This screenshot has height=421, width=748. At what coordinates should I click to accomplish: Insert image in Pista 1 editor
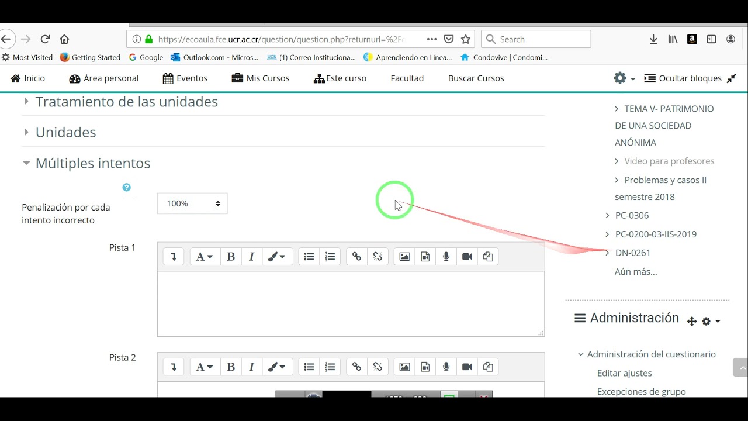pos(404,257)
